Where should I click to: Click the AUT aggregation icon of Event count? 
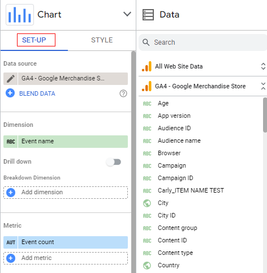[11, 242]
